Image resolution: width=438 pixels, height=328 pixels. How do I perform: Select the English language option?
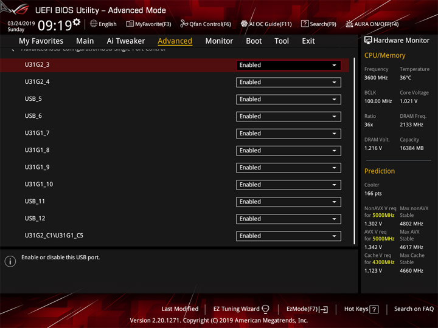(x=108, y=24)
